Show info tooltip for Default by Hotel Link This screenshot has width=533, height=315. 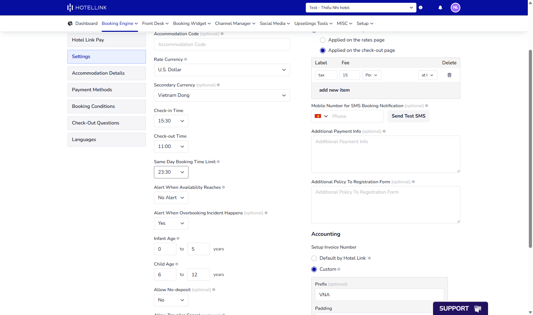[x=369, y=258]
